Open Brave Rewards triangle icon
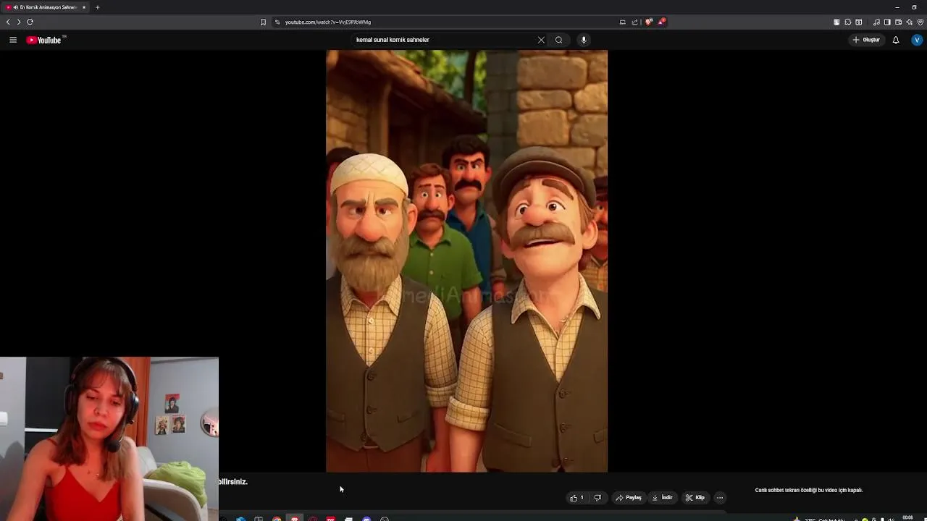Screen dimensions: 927x521 pyautogui.click(x=661, y=22)
